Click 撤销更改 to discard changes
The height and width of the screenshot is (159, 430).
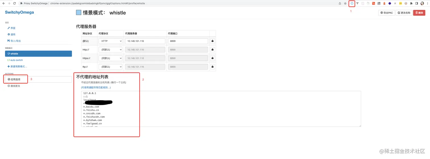[x=14, y=86]
